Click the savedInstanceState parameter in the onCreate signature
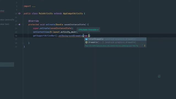Image resolution: width=176 pixels, height=99 pixels. point(75,24)
